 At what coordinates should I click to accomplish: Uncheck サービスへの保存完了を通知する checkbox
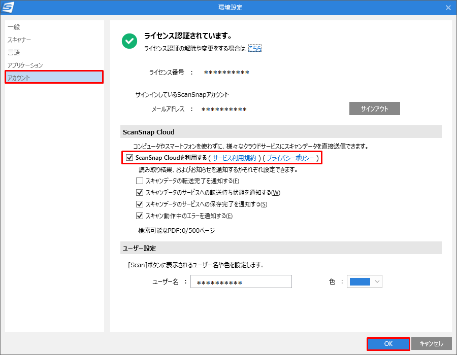click(140, 204)
